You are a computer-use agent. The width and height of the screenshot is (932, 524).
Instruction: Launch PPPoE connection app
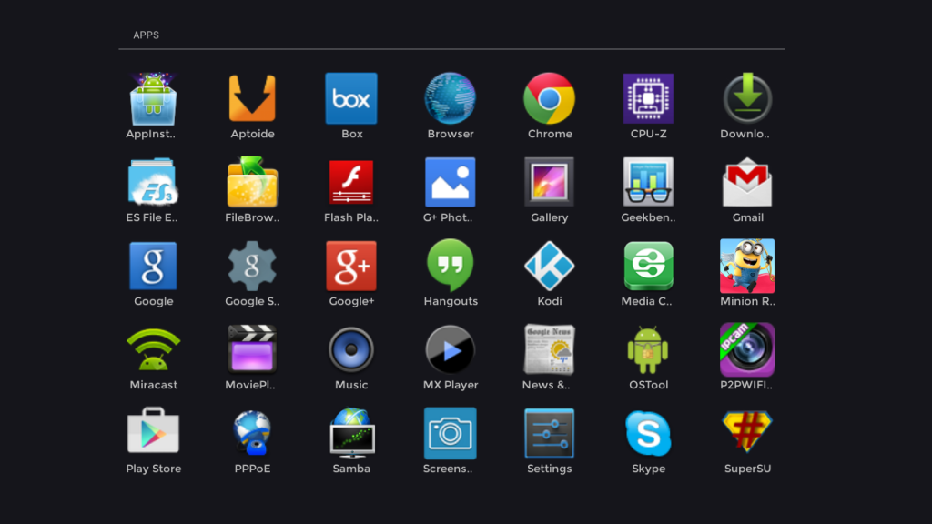252,433
